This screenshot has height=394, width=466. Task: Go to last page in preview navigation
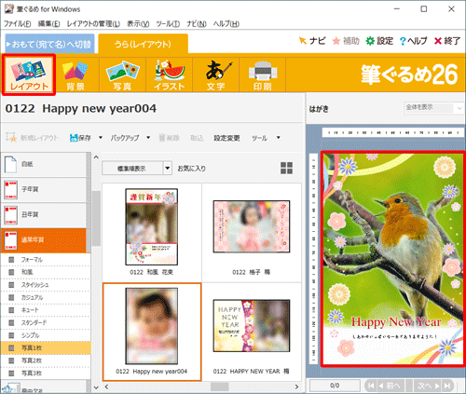point(447,386)
